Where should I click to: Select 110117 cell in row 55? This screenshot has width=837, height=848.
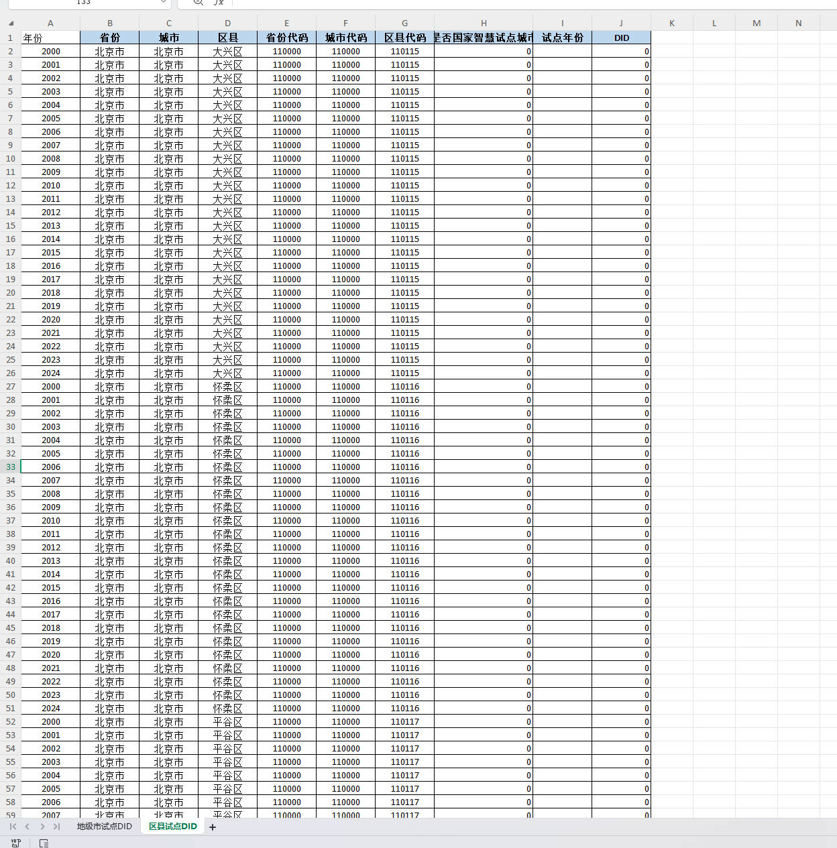(x=404, y=762)
